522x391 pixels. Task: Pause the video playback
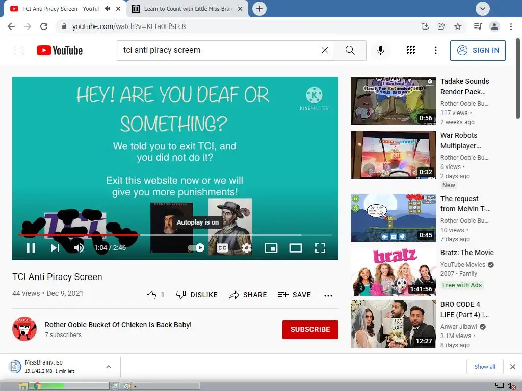click(x=31, y=248)
